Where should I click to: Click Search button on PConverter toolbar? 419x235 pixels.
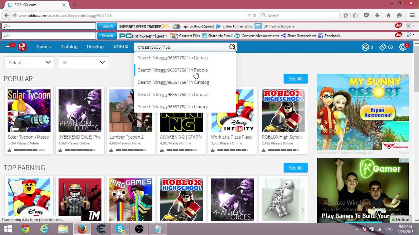107,36
